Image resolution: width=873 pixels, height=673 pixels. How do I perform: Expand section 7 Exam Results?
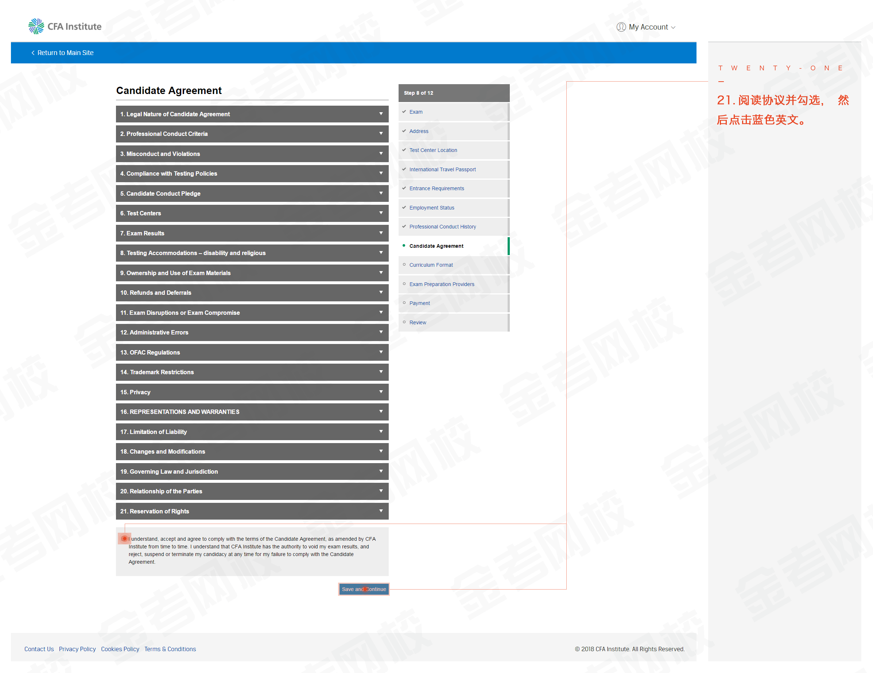[252, 233]
